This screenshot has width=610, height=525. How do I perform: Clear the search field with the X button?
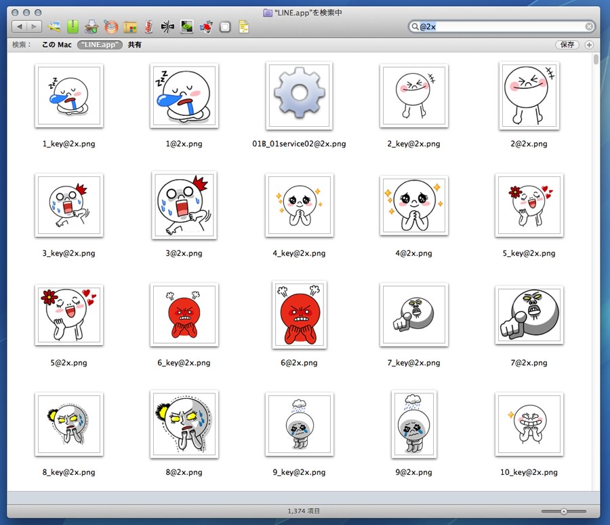pyautogui.click(x=589, y=26)
